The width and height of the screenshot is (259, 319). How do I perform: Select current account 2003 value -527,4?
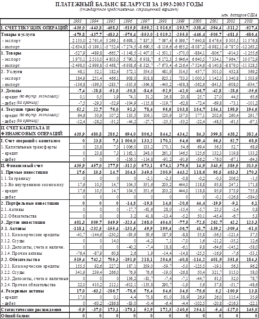(x=251, y=28)
